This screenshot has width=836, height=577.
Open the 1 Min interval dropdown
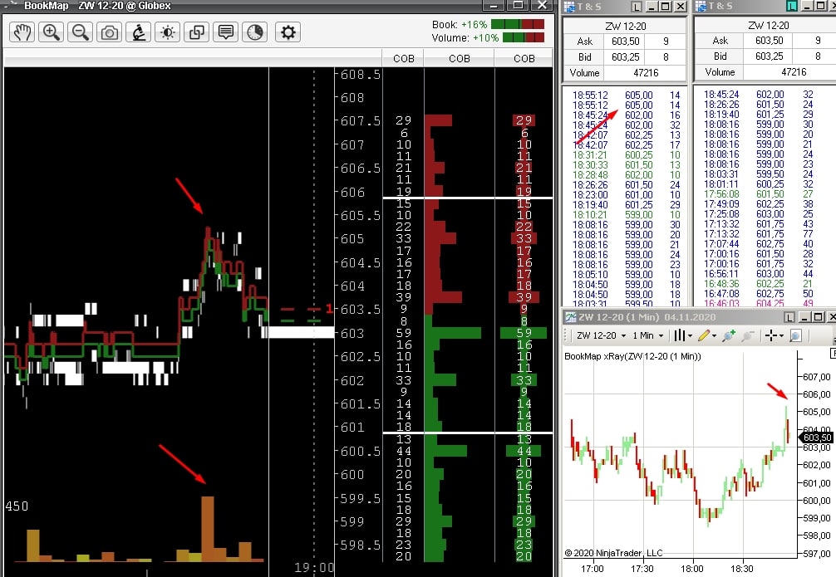[x=648, y=335]
